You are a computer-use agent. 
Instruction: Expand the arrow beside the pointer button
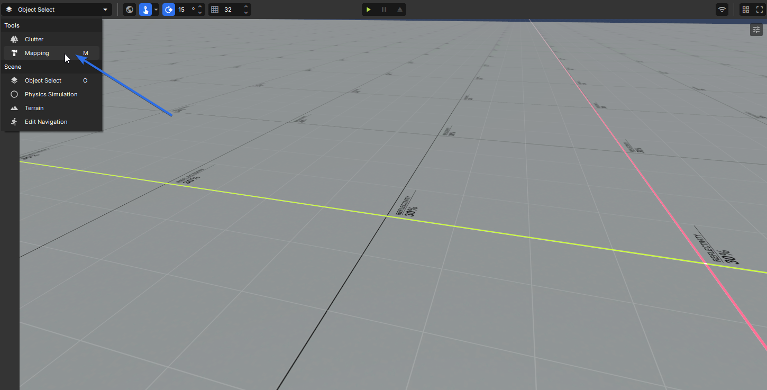156,10
